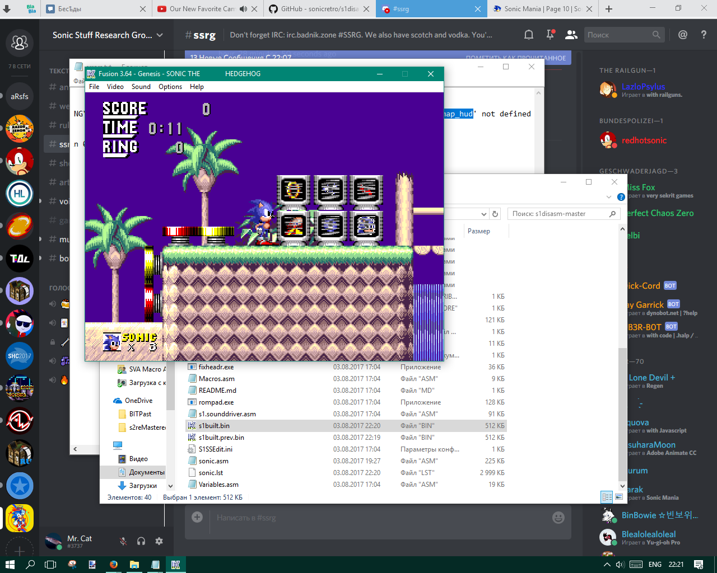Toggle deafen headphones icon
Viewport: 717px width, 573px height.
(x=141, y=541)
